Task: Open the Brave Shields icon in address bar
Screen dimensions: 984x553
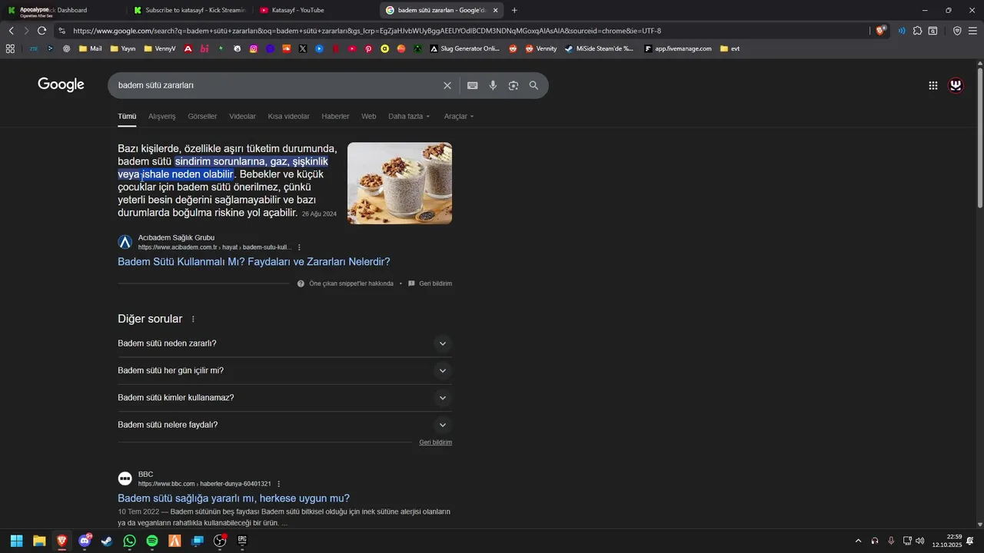Action: [881, 31]
